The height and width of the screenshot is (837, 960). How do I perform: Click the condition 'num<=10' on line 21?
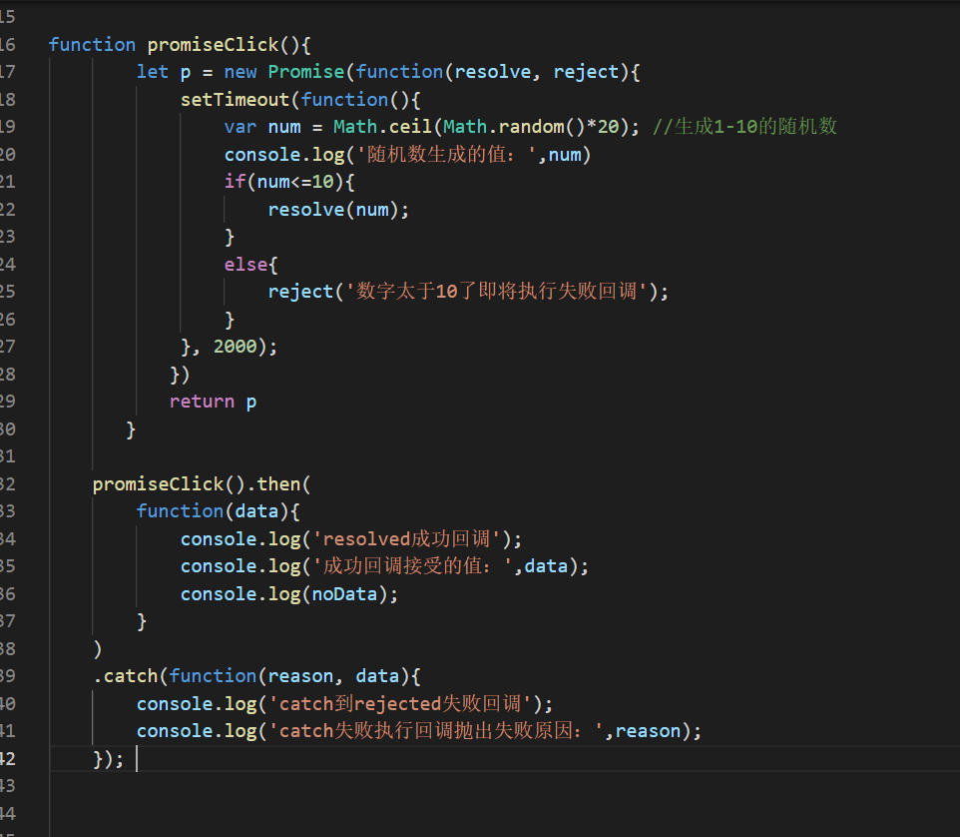pyautogui.click(x=295, y=182)
